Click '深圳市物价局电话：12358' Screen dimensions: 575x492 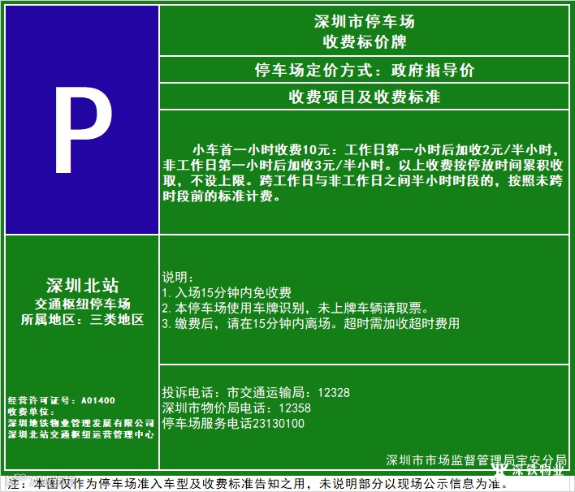[x=236, y=408]
